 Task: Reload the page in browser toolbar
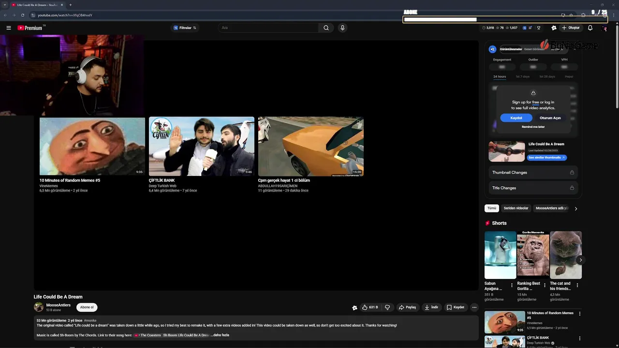[x=23, y=15]
